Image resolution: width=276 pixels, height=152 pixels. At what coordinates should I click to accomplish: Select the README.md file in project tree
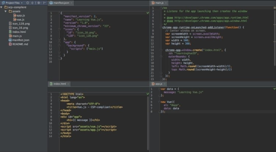[20, 44]
